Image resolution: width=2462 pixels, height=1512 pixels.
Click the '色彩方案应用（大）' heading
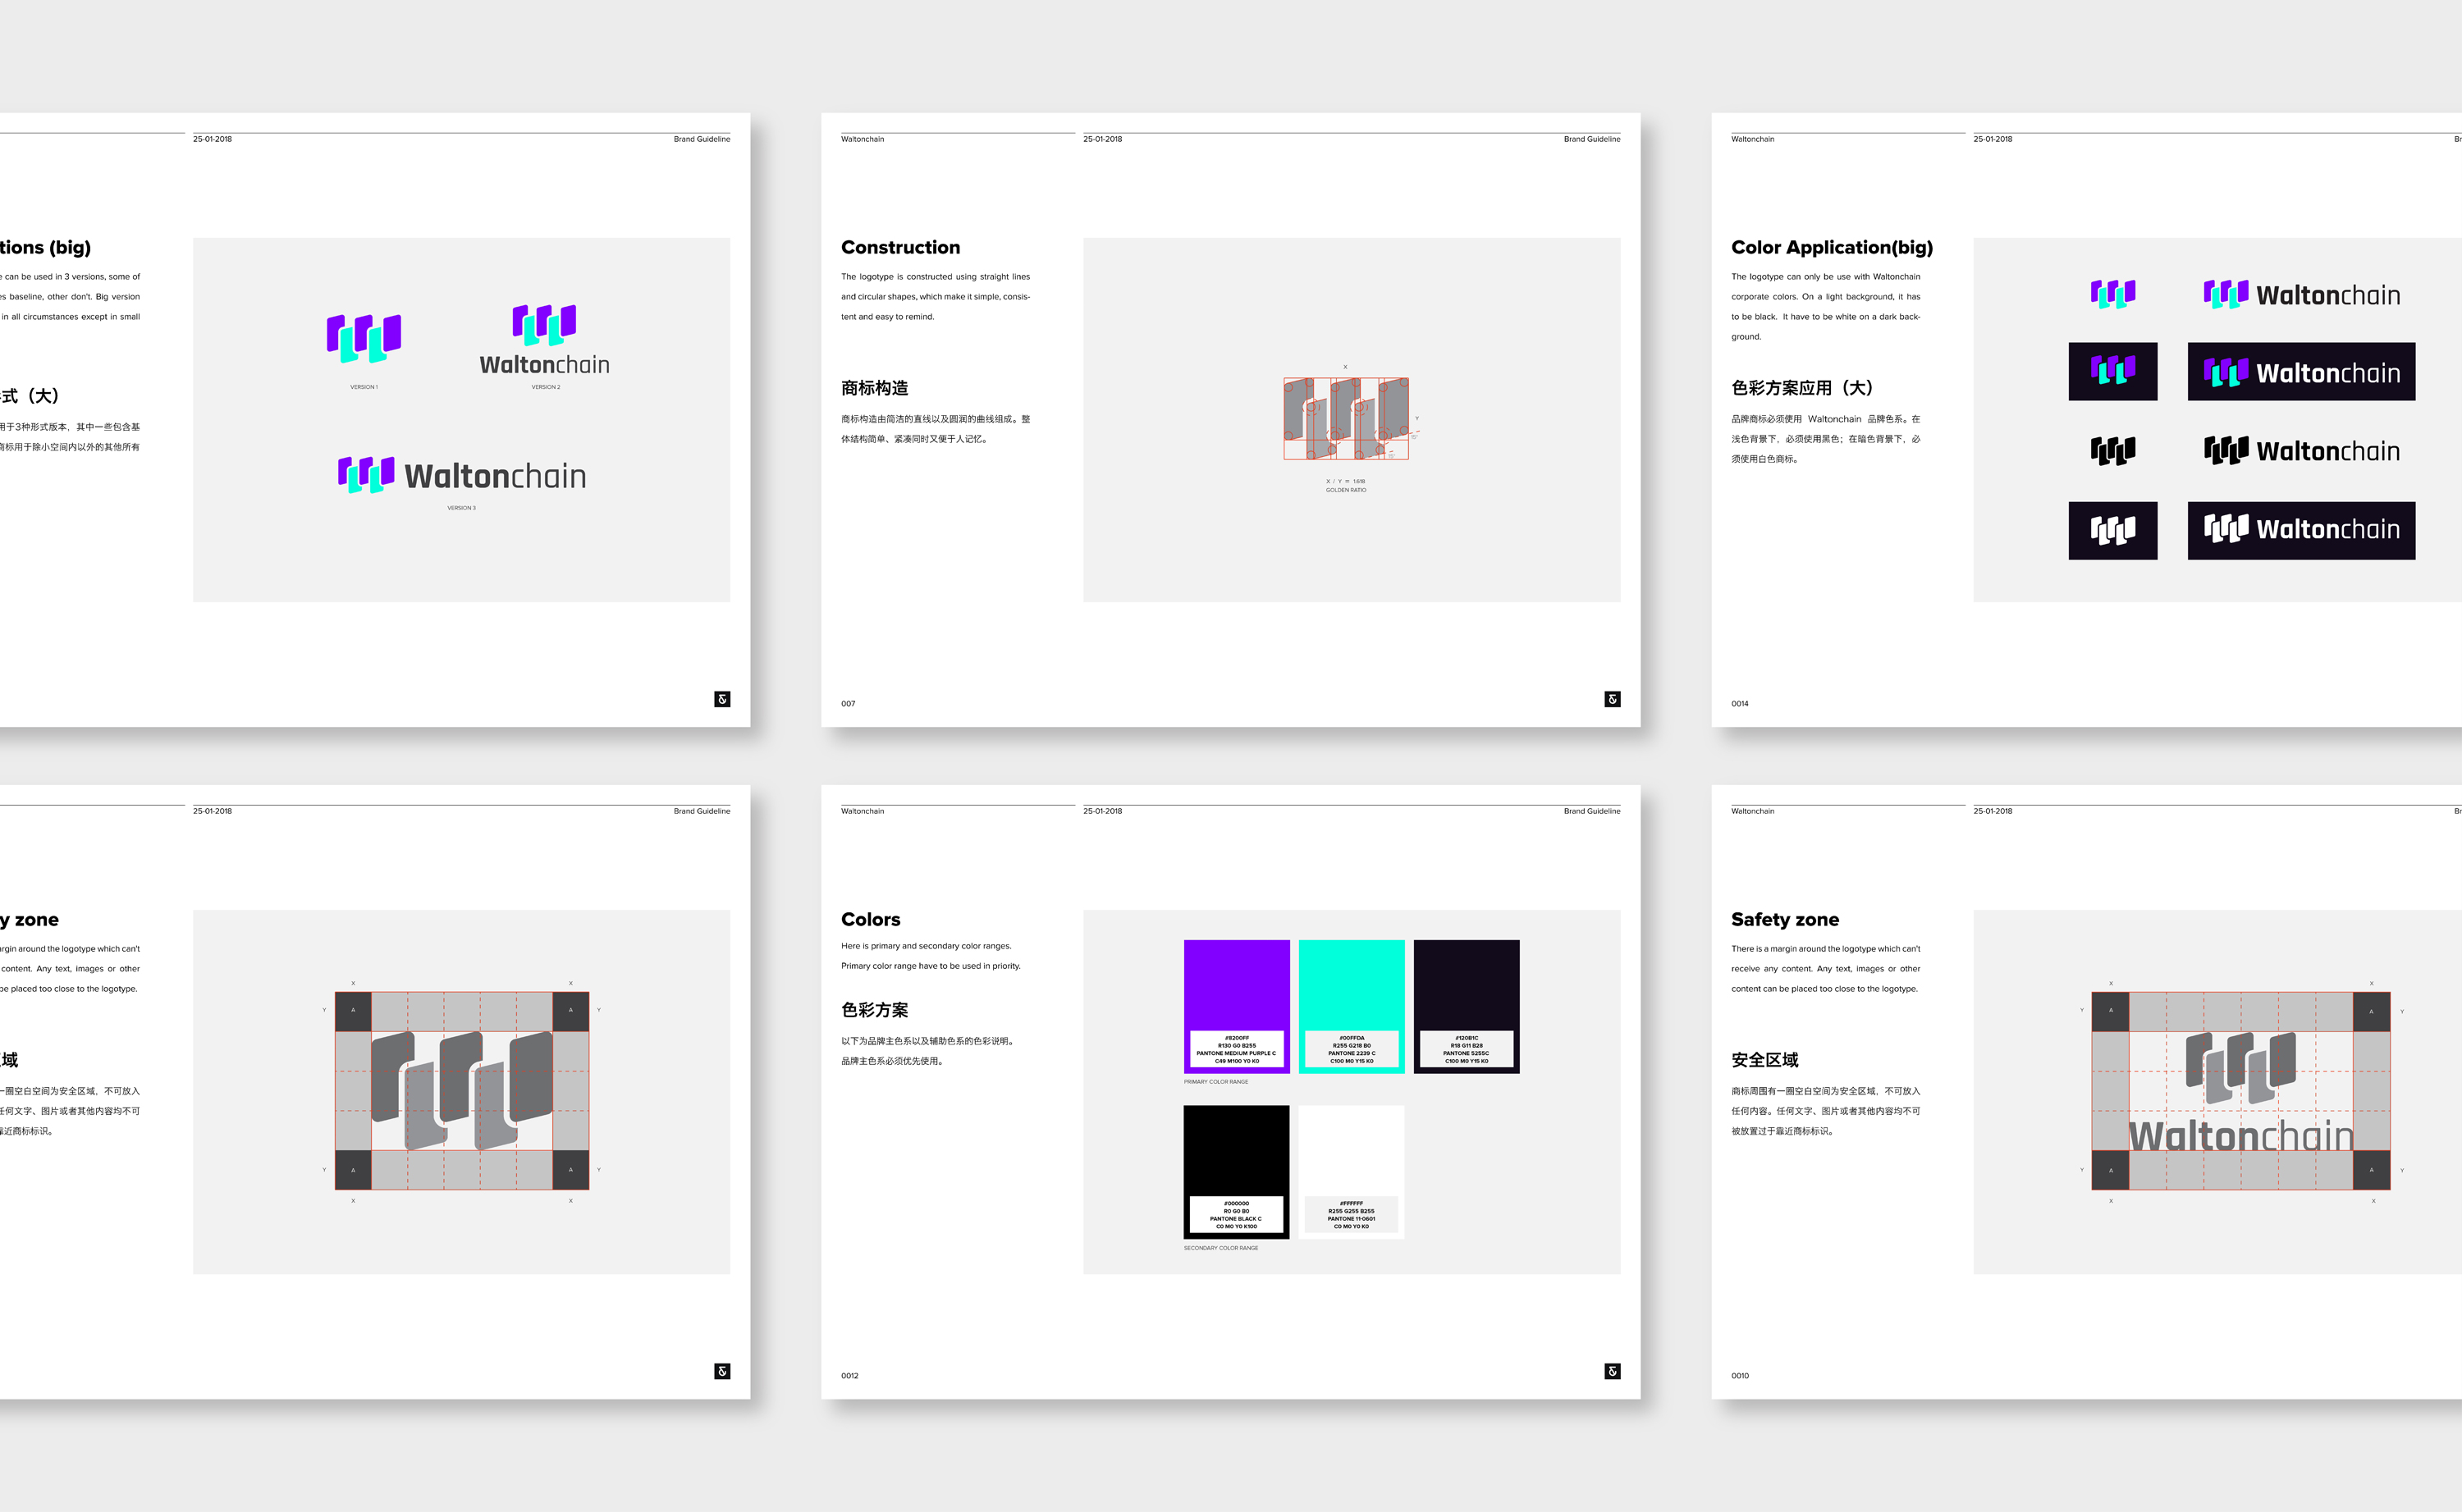point(1803,388)
